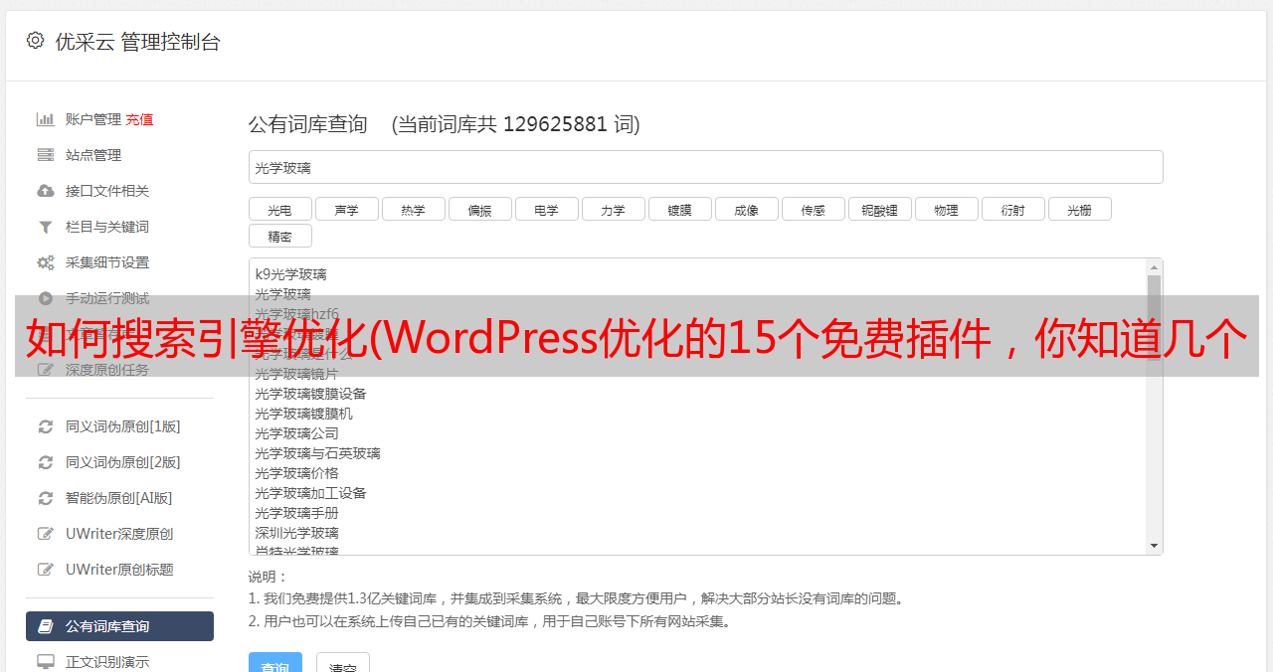Select 光学玻璃与石英玻璃 in results list

[317, 453]
